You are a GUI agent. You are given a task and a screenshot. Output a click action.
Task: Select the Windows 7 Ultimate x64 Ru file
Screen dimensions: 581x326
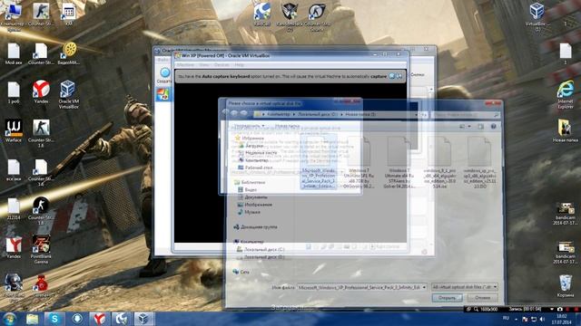click(x=399, y=163)
